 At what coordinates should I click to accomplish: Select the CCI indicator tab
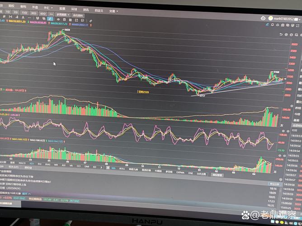click(79, 166)
